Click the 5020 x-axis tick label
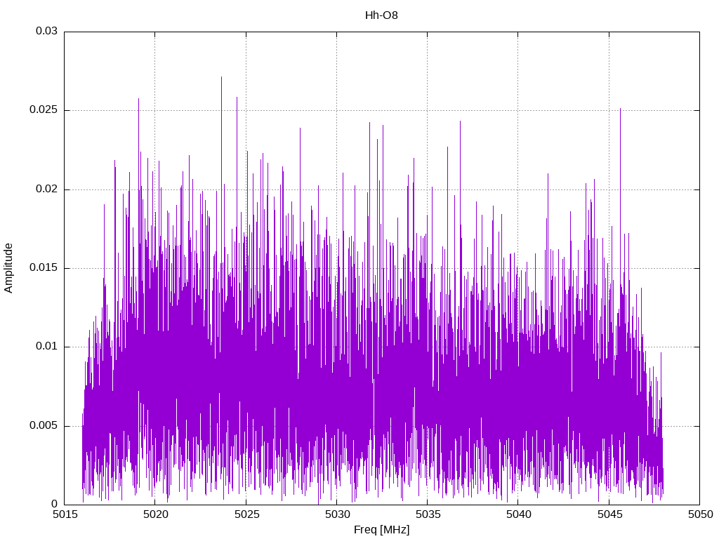The height and width of the screenshot is (539, 719). point(155,514)
